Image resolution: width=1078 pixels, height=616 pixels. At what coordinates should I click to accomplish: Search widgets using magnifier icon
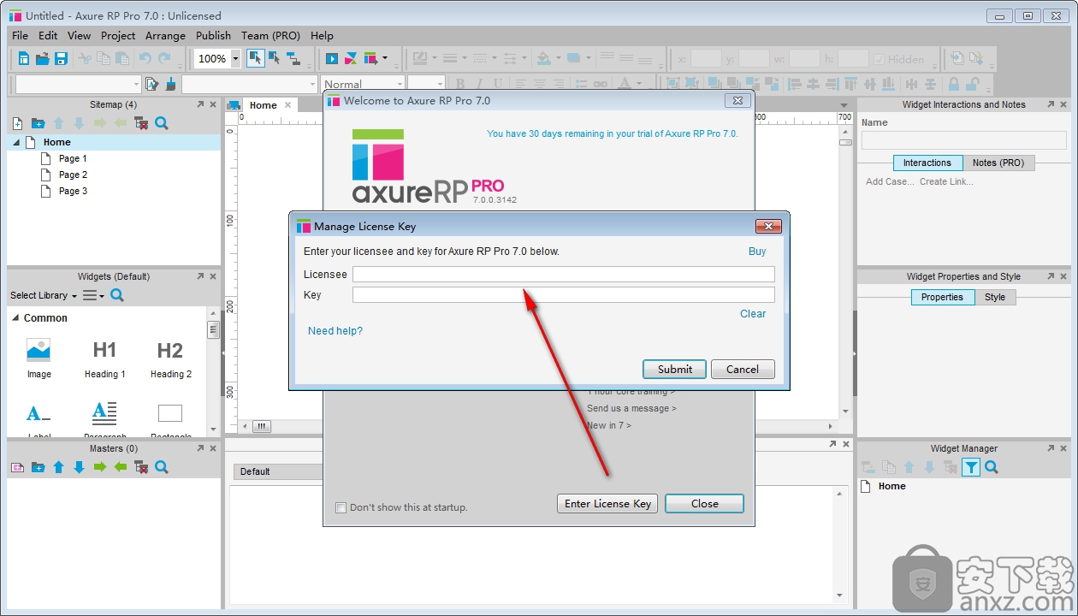(117, 295)
